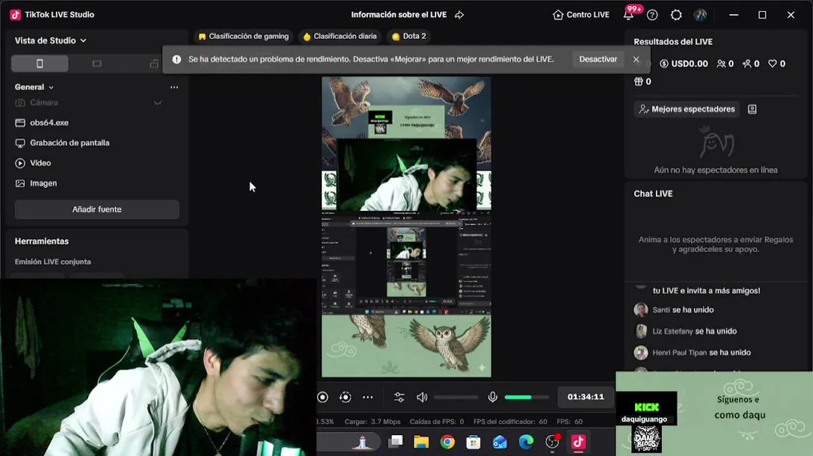This screenshot has height=456, width=813.
Task: Click the 01:34:11 live timer
Action: [586, 397]
